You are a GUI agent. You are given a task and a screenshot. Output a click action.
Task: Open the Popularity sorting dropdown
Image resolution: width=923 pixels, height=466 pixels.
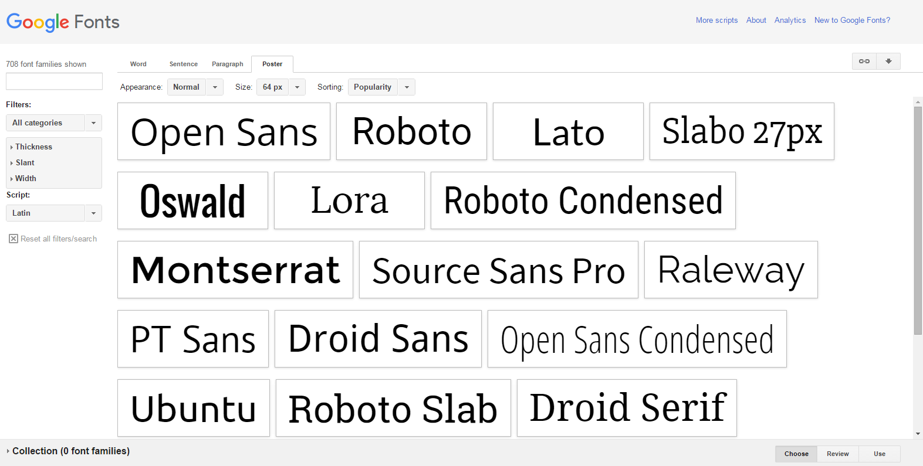pos(381,87)
